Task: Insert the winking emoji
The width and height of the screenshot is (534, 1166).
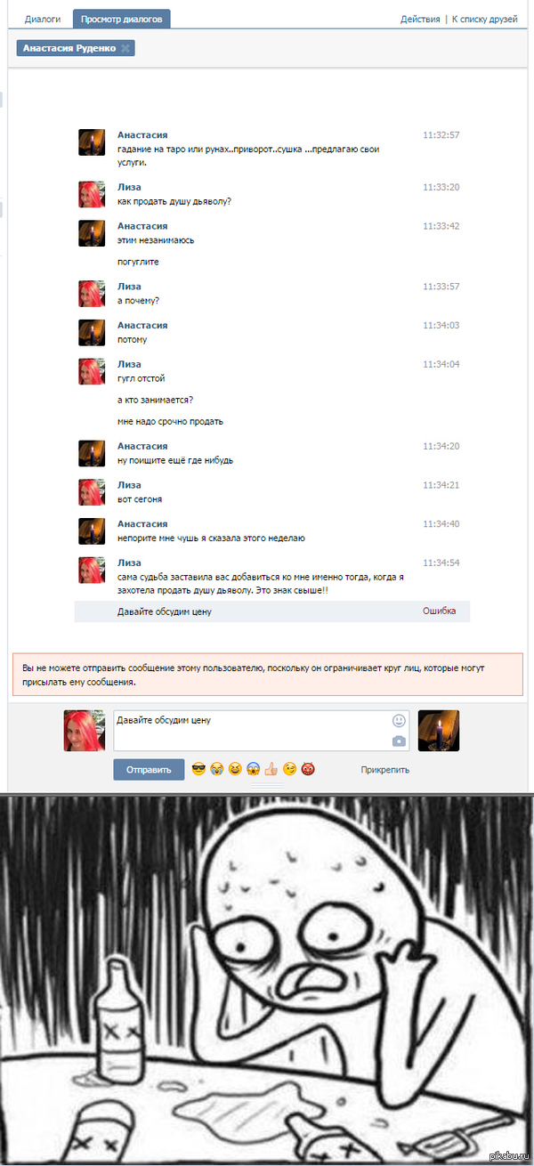Action: click(x=289, y=769)
